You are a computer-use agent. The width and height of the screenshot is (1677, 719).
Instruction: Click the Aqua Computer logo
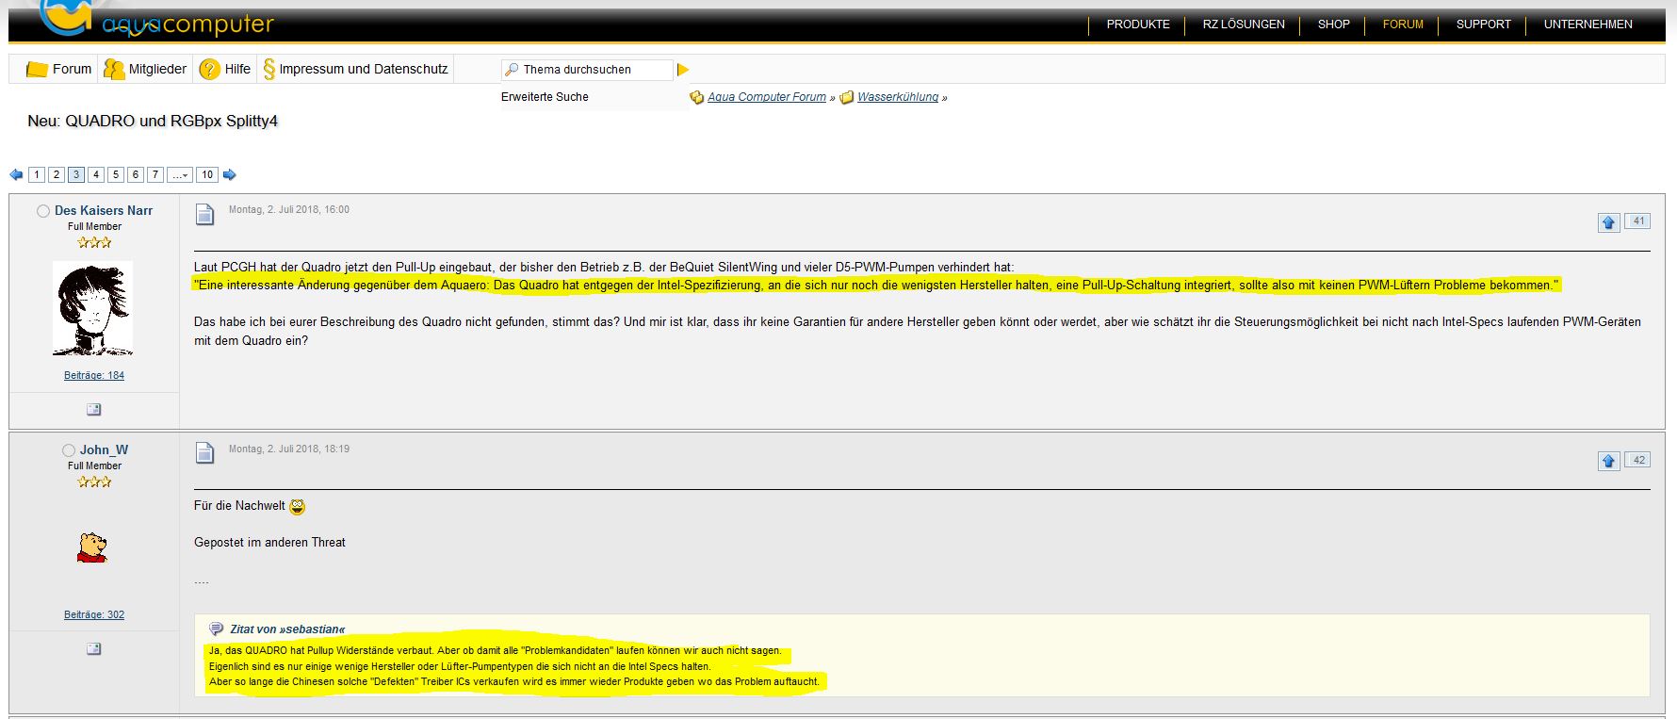(x=158, y=19)
